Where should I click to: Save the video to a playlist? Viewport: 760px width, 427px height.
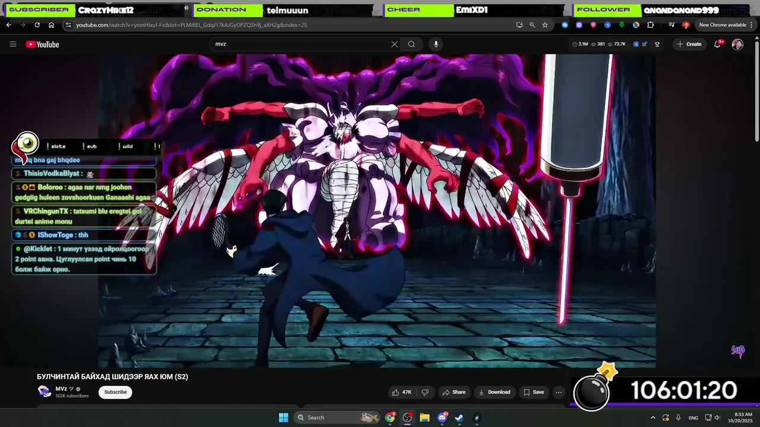click(x=533, y=392)
